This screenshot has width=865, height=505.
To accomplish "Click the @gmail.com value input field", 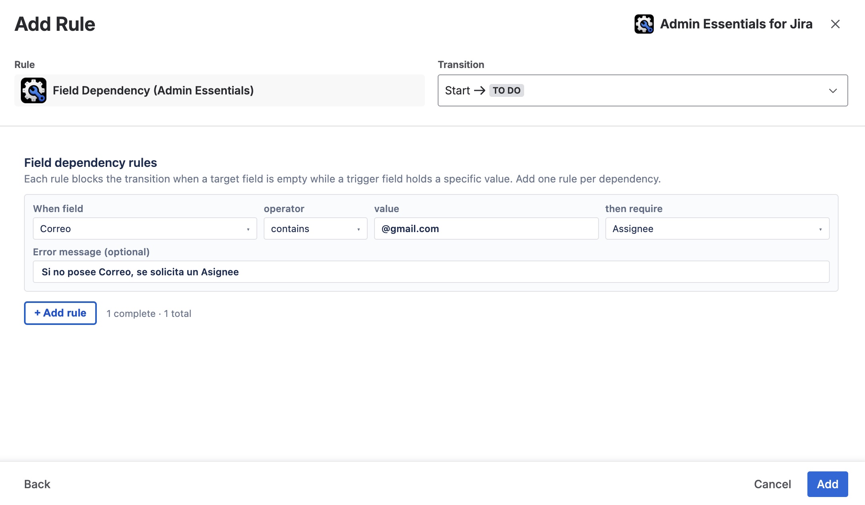I will (x=486, y=228).
